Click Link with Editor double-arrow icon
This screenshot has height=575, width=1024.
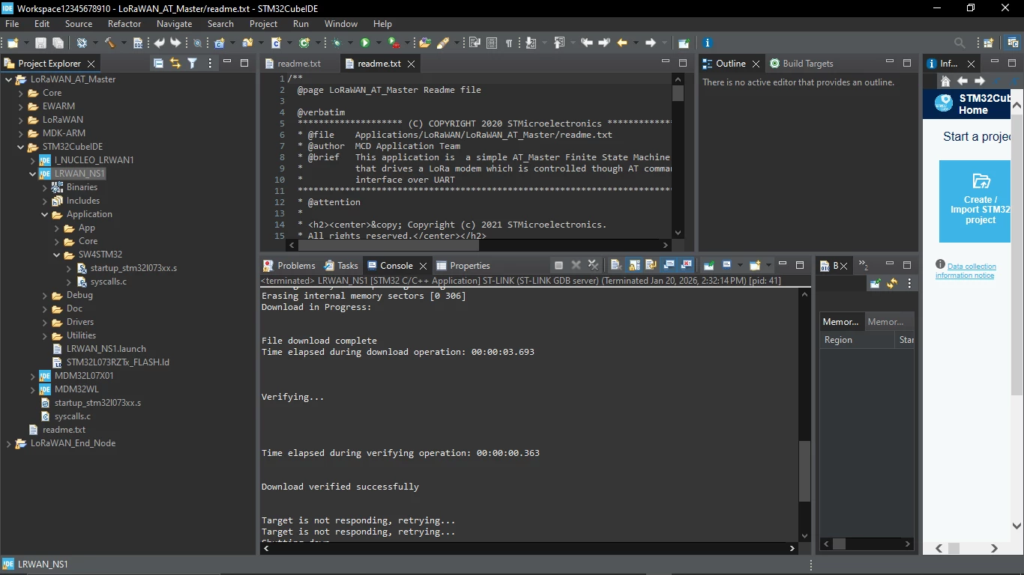tap(175, 64)
